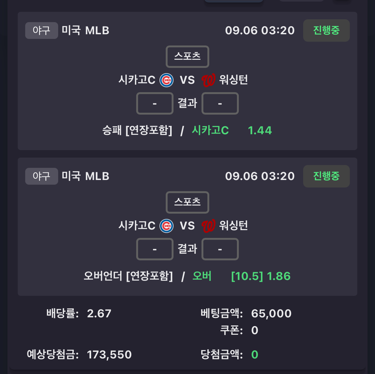
Task: Open the 스포츠 label in second card
Action: coord(187,202)
